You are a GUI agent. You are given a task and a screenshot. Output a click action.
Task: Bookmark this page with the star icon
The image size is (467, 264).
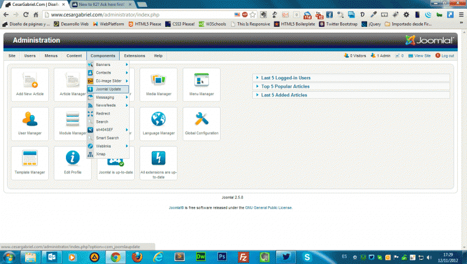[253, 15]
